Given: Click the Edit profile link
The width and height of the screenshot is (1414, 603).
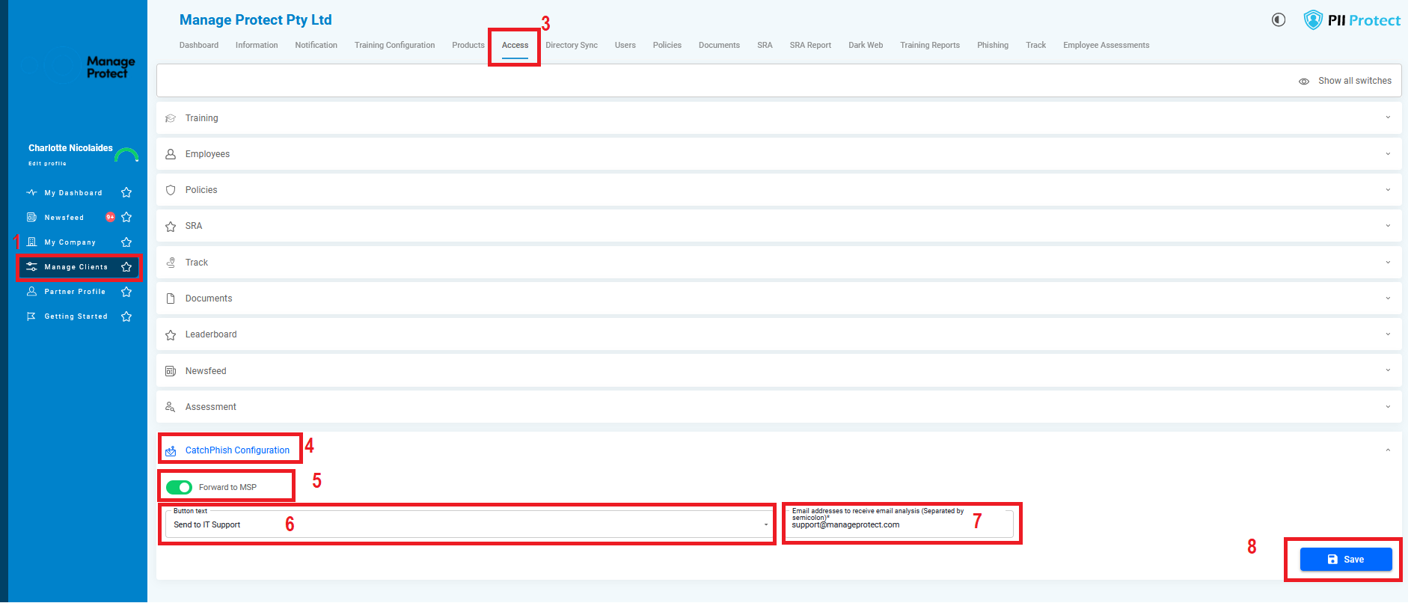Looking at the screenshot, I should [x=47, y=164].
